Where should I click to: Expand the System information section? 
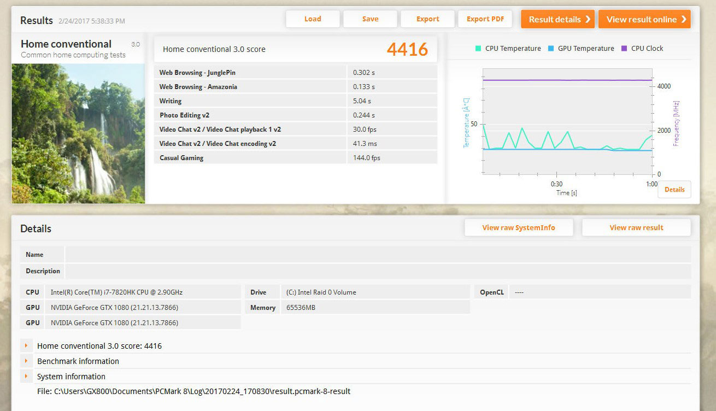(26, 377)
